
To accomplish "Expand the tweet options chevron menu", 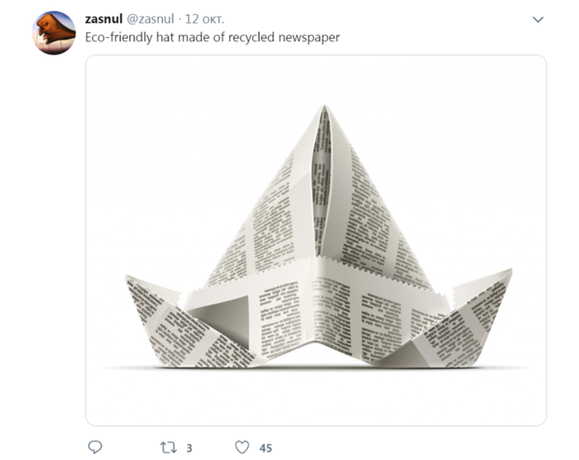I will pos(538,19).
